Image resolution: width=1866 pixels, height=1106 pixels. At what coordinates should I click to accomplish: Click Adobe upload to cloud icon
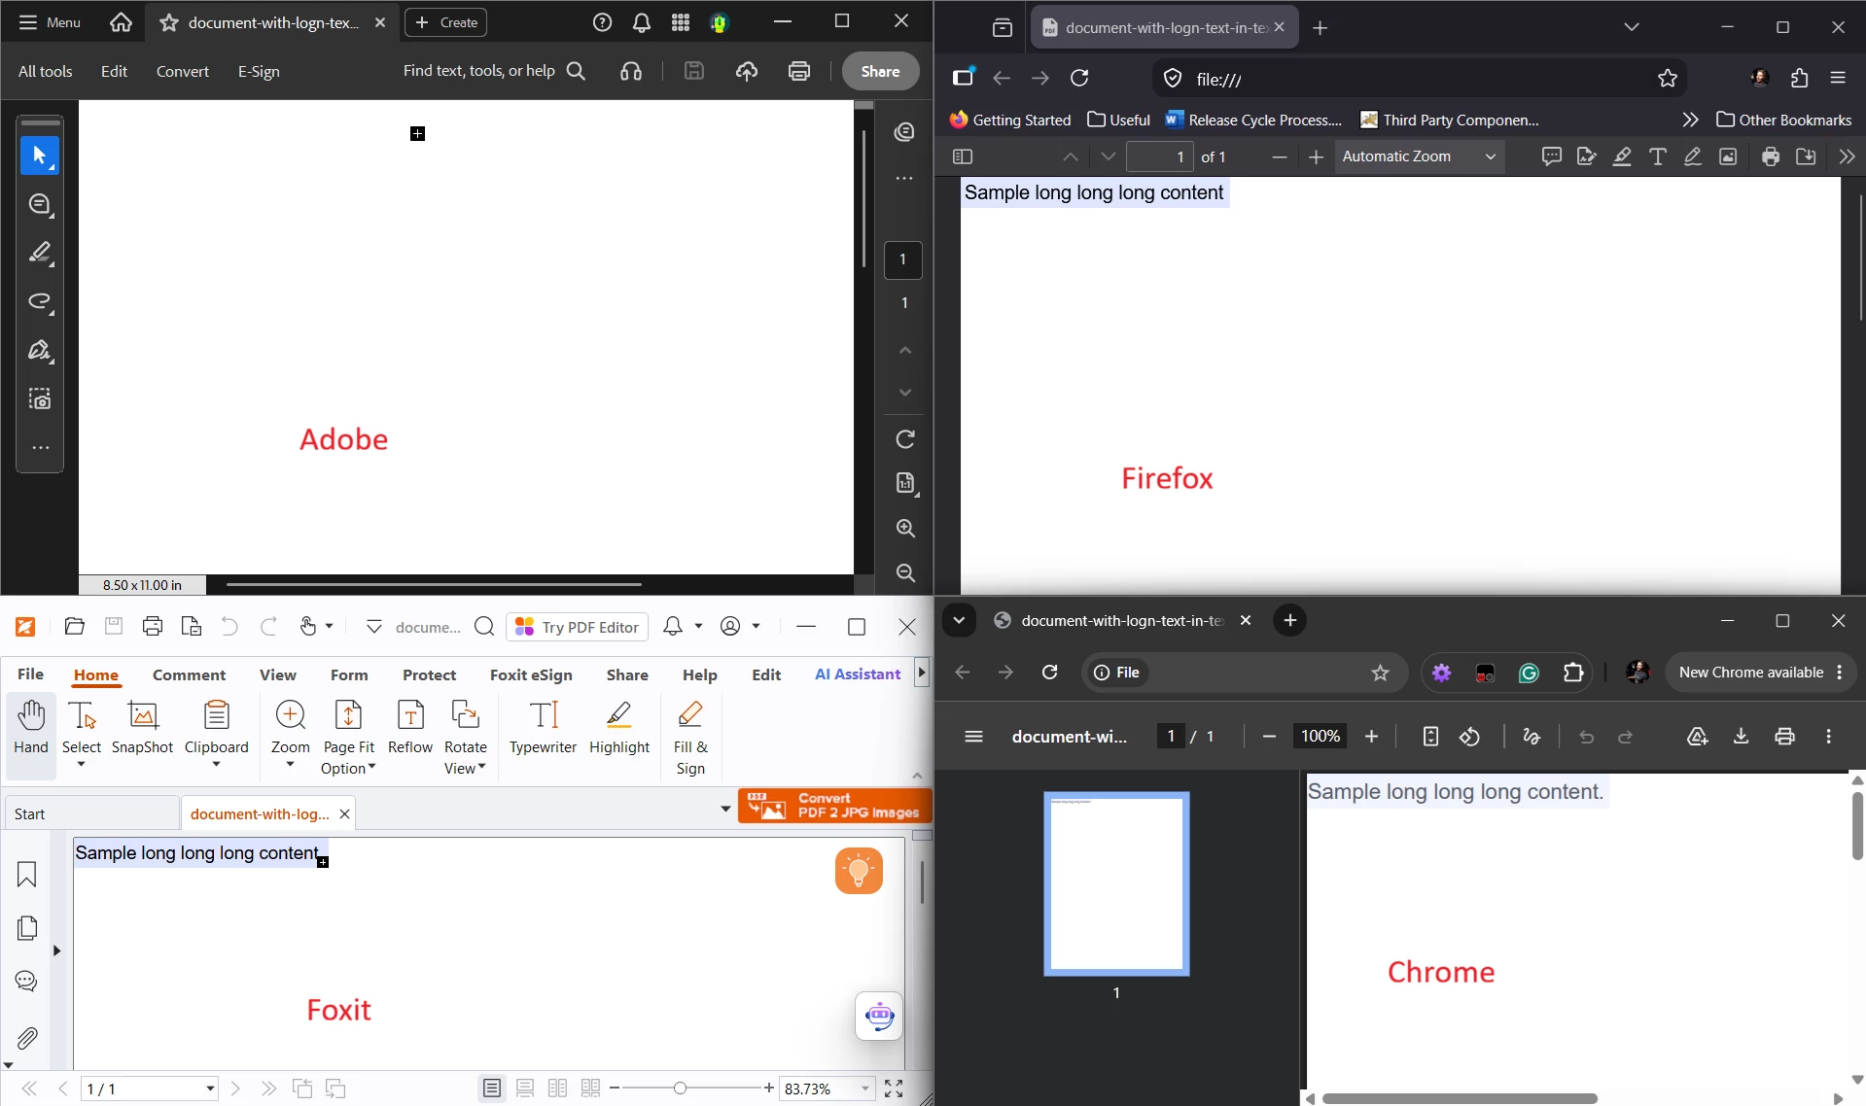(x=747, y=71)
